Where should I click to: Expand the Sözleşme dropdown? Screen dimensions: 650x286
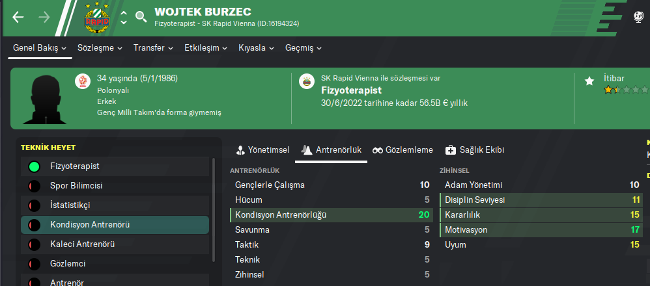tap(99, 48)
